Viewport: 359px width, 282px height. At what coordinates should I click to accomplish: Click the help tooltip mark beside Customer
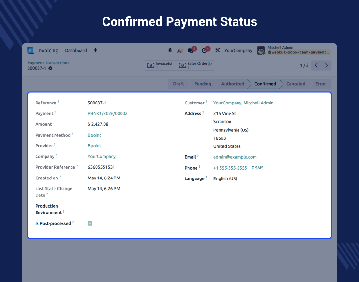click(x=206, y=101)
